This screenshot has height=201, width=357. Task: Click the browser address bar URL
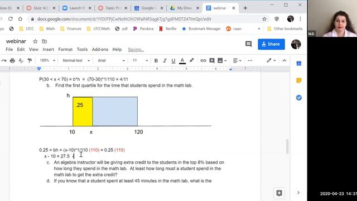(124, 19)
